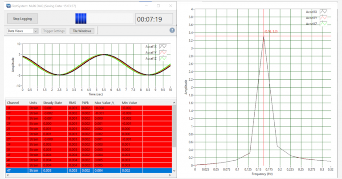Select channel row 2F in table
The height and width of the screenshot is (179, 342).
[x=89, y=124]
